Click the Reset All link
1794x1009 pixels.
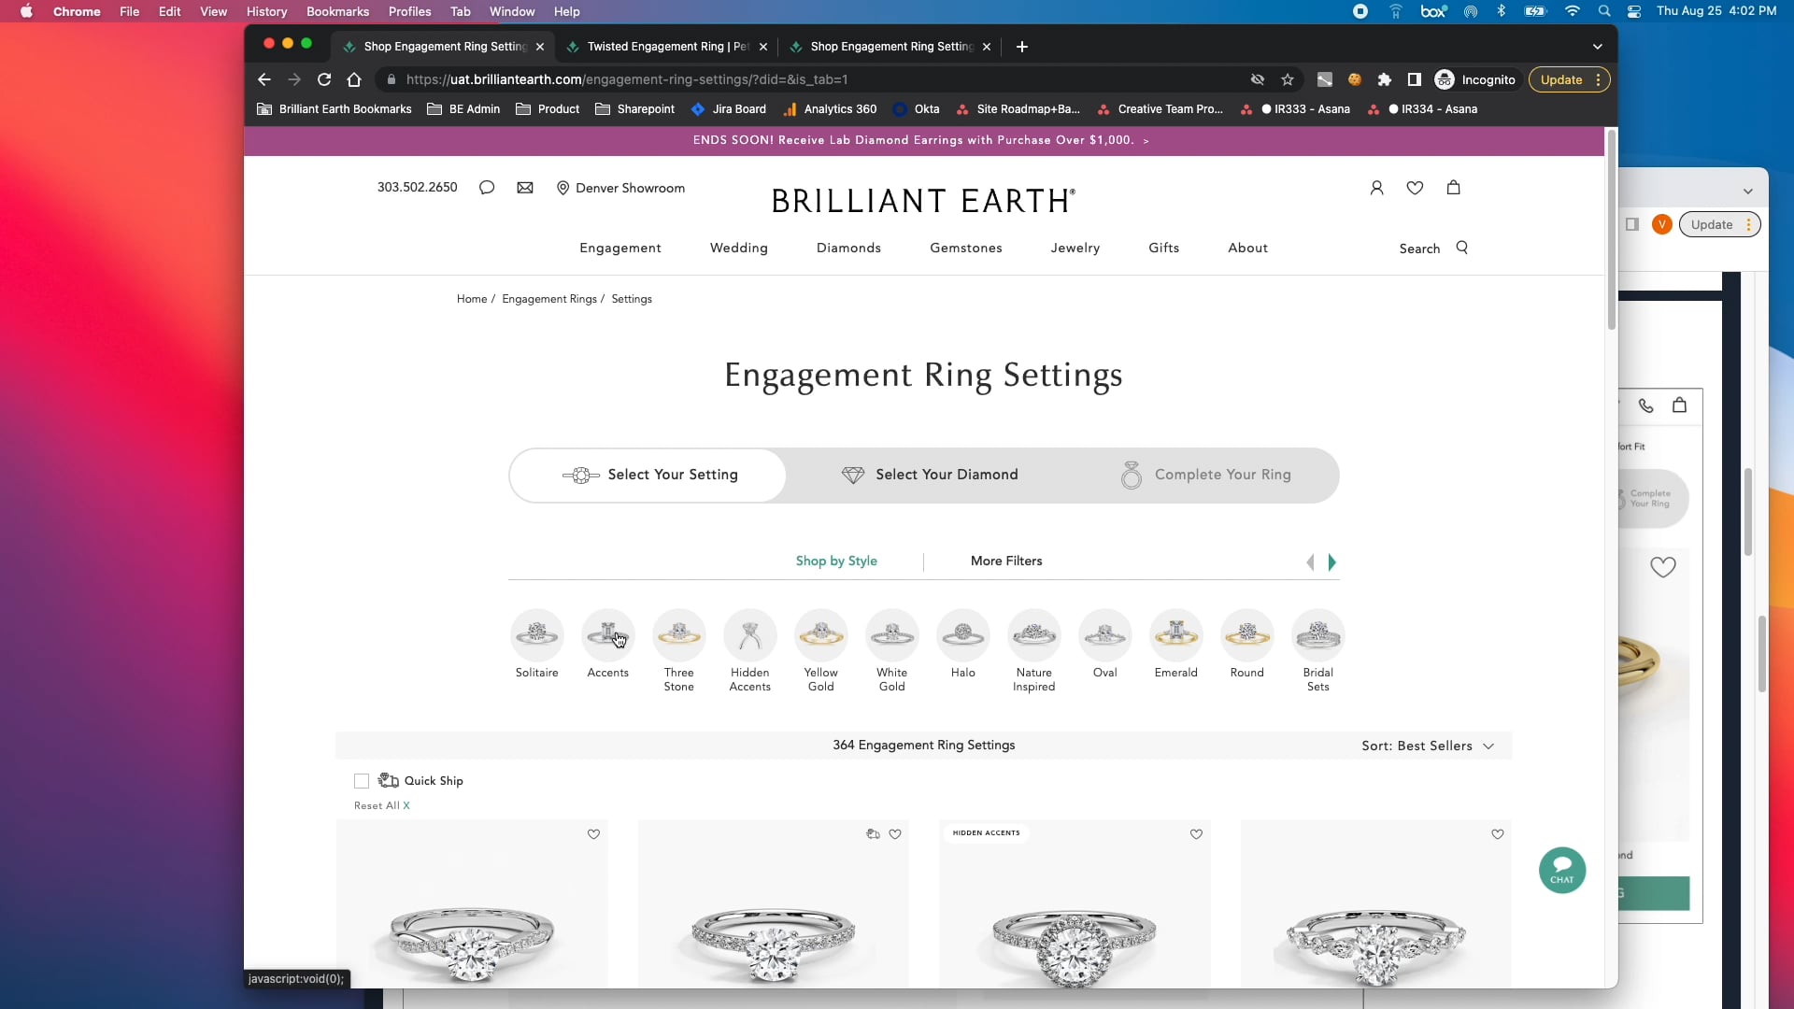(x=381, y=805)
